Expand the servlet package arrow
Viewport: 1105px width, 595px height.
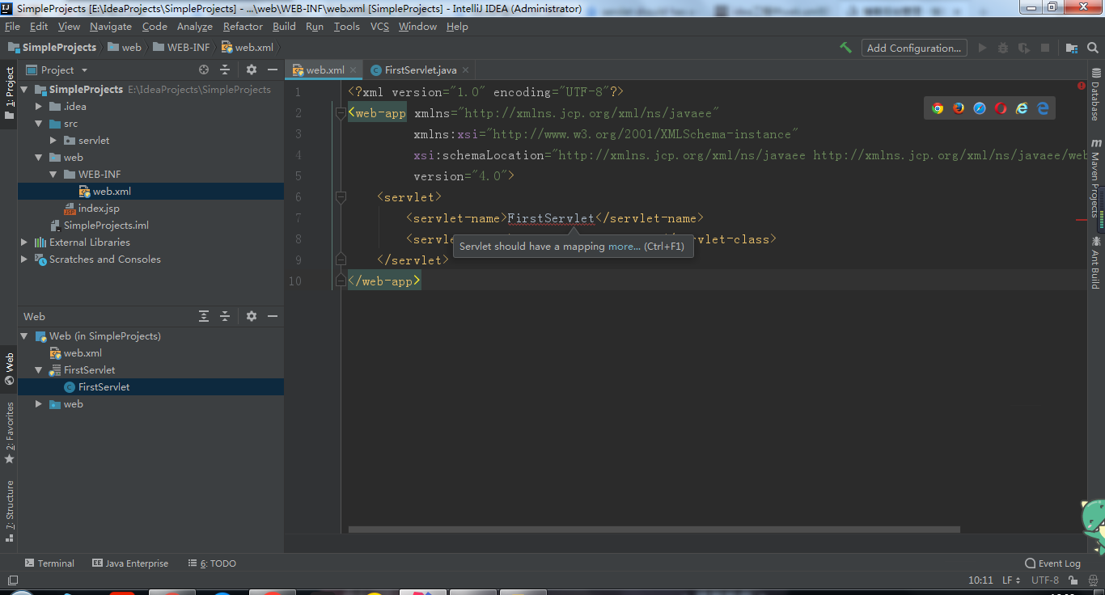(53, 140)
